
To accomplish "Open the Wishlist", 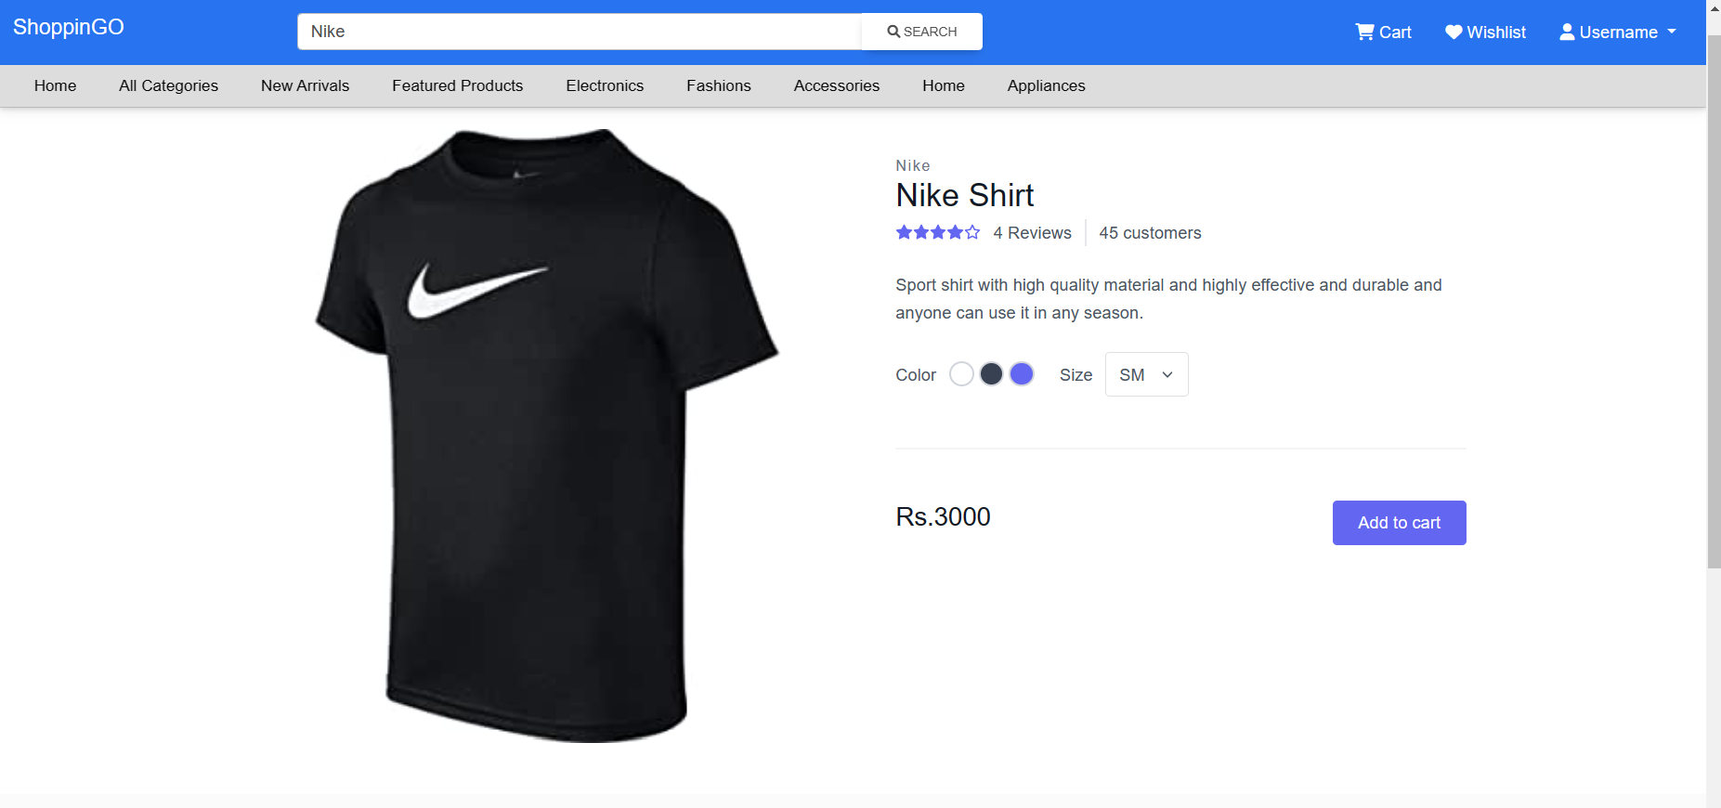I will coord(1483,32).
